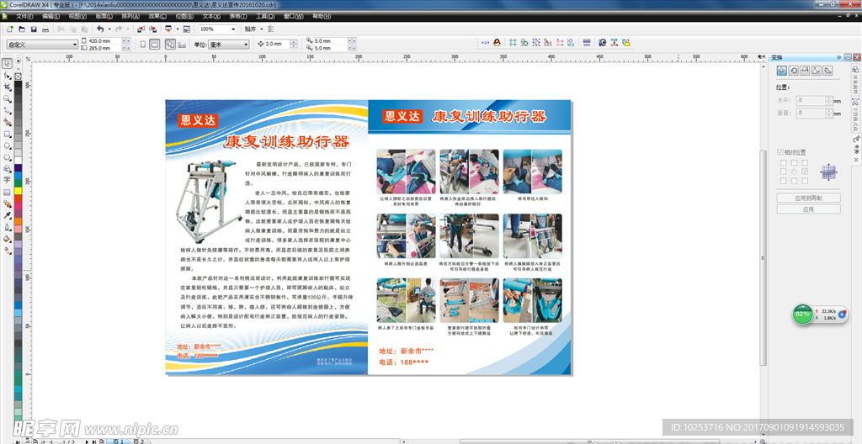Open the 编辑 (Edit) menu
862x444 pixels.
pos(51,17)
